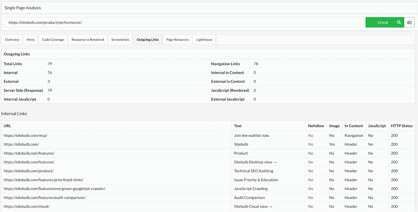Click the Image column header
Screen dimensions: 418x212
[334, 126]
